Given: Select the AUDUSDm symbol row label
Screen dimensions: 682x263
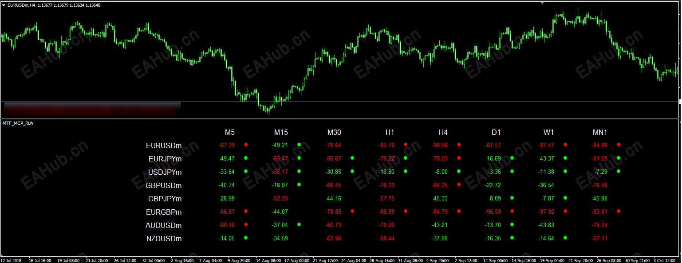Looking at the screenshot, I should [x=164, y=225].
